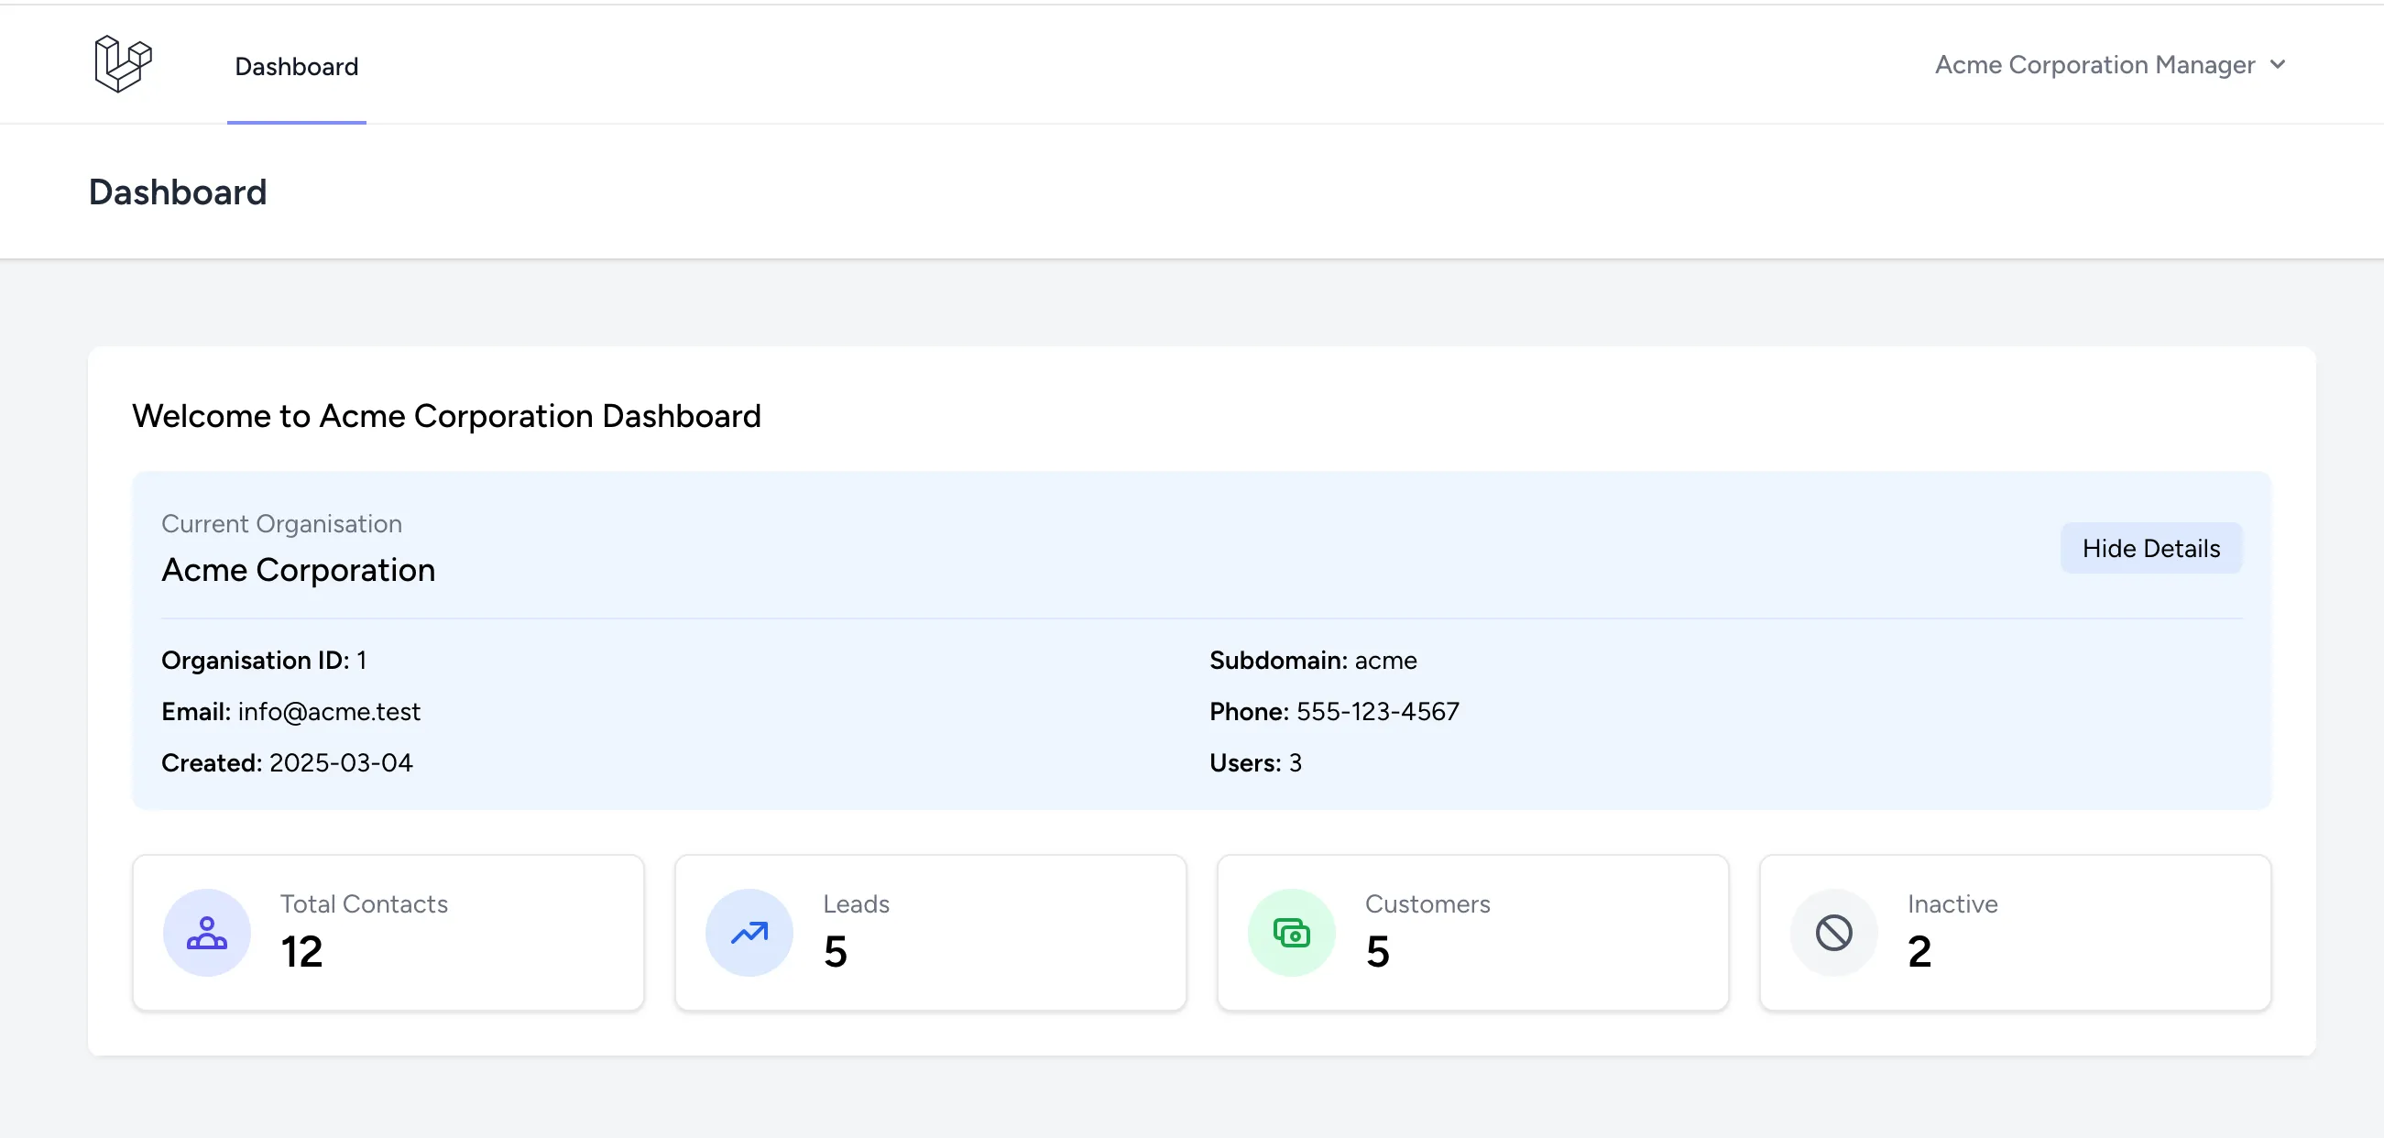Screen dimensions: 2384x1138
Task: Select the Dashboard tab
Action: point(297,65)
